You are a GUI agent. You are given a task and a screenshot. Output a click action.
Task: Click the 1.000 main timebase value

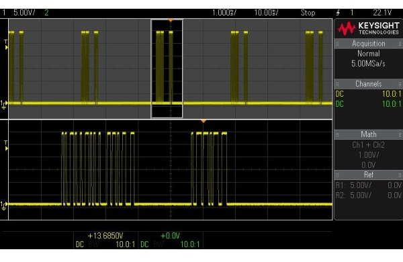(224, 13)
